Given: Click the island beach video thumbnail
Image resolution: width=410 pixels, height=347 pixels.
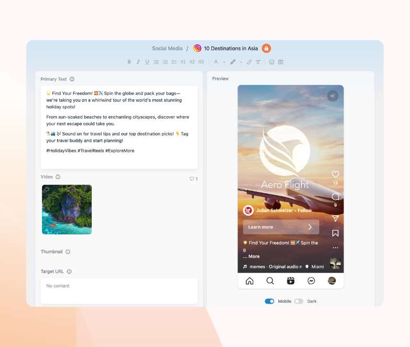Looking at the screenshot, I should click(67, 210).
